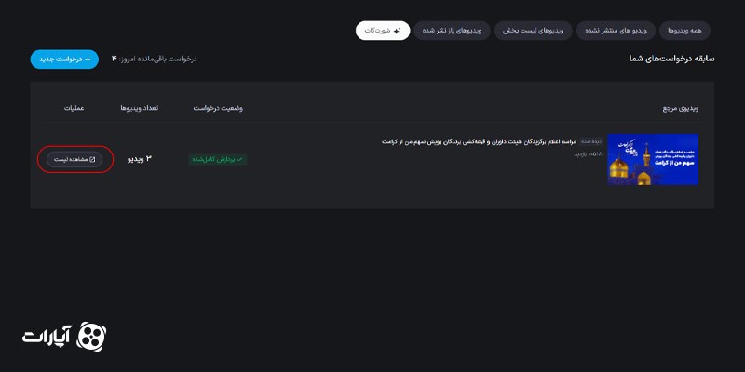
Task: Click the plus icon in درخواست جدید button
Action: point(90,60)
